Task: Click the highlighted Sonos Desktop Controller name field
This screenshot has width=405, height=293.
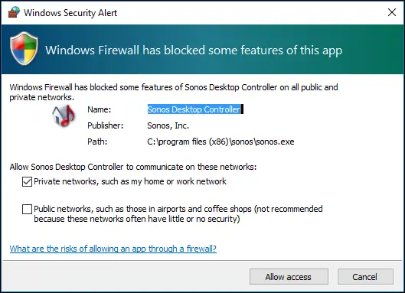Action: [195, 109]
